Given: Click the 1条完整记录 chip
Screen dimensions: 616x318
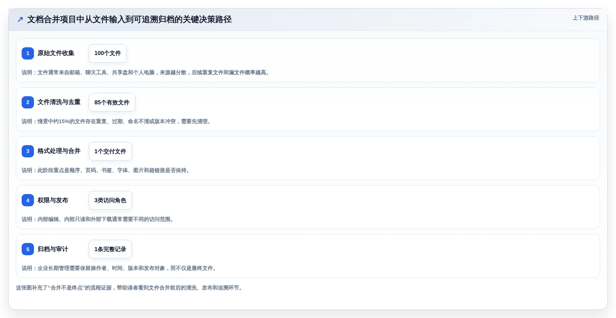Looking at the screenshot, I should [110, 249].
